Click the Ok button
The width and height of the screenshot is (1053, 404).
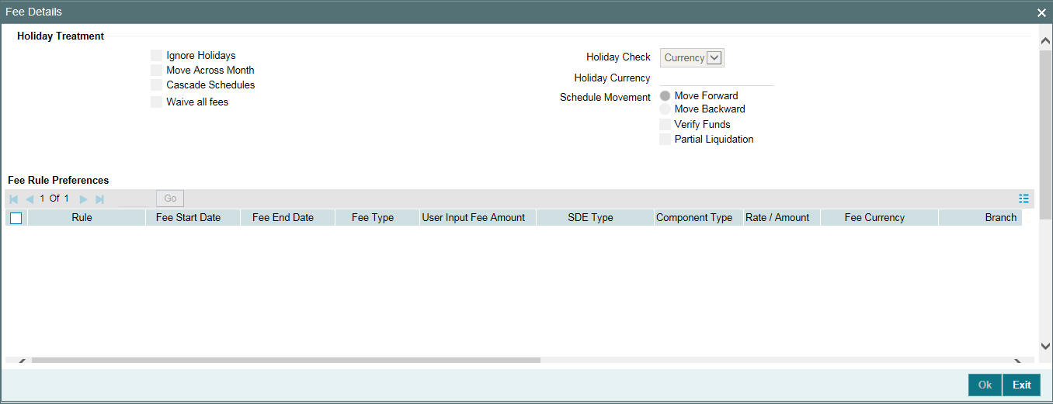[985, 385]
